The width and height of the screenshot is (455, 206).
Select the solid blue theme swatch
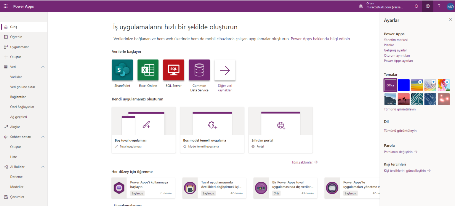(x=404, y=85)
